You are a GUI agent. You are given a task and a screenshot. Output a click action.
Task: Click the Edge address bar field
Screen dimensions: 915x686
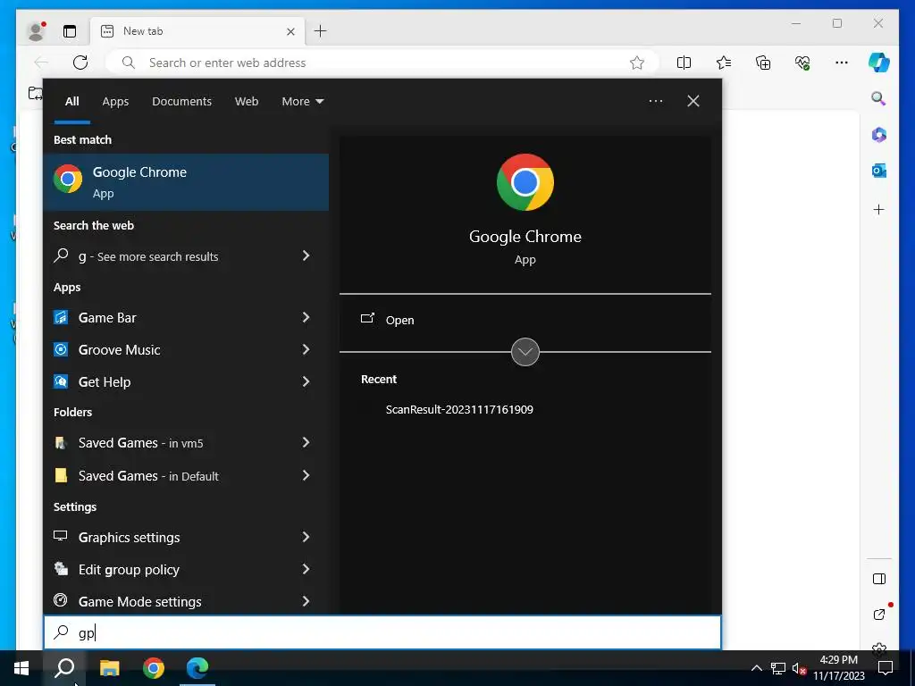click(382, 63)
